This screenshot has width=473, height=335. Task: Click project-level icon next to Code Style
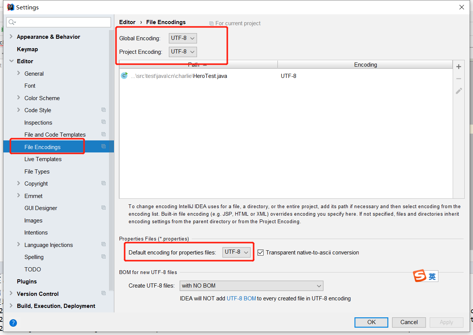coord(103,110)
